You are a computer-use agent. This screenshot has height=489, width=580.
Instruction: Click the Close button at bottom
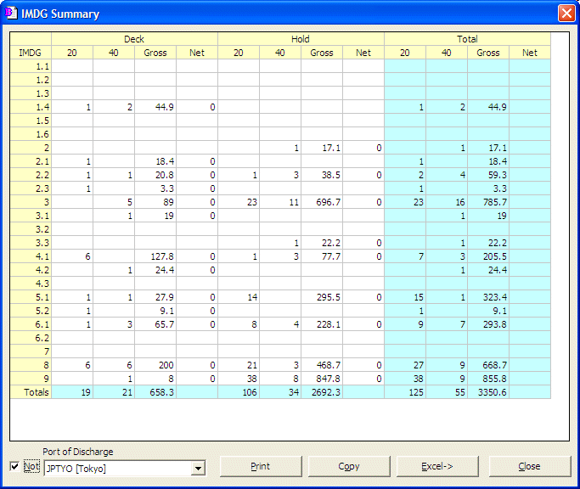529,466
